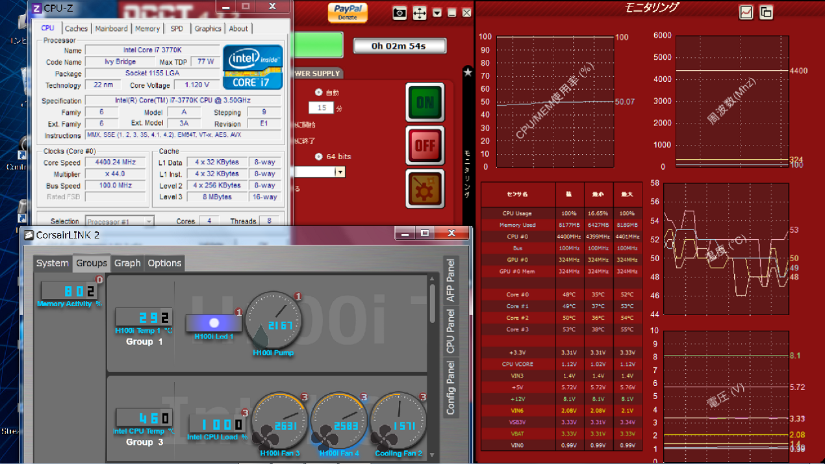Click the elapsed time display 0h 02m 54s
Image resolution: width=825 pixels, height=464 pixels.
point(400,46)
